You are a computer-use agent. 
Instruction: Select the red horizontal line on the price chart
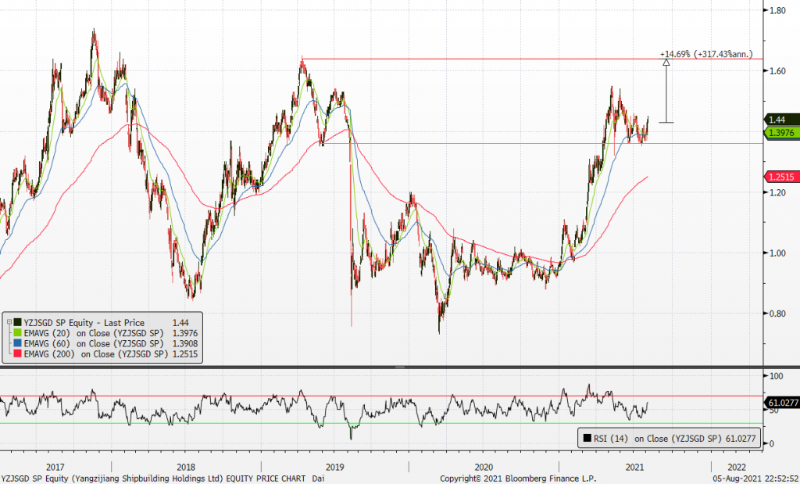532,59
